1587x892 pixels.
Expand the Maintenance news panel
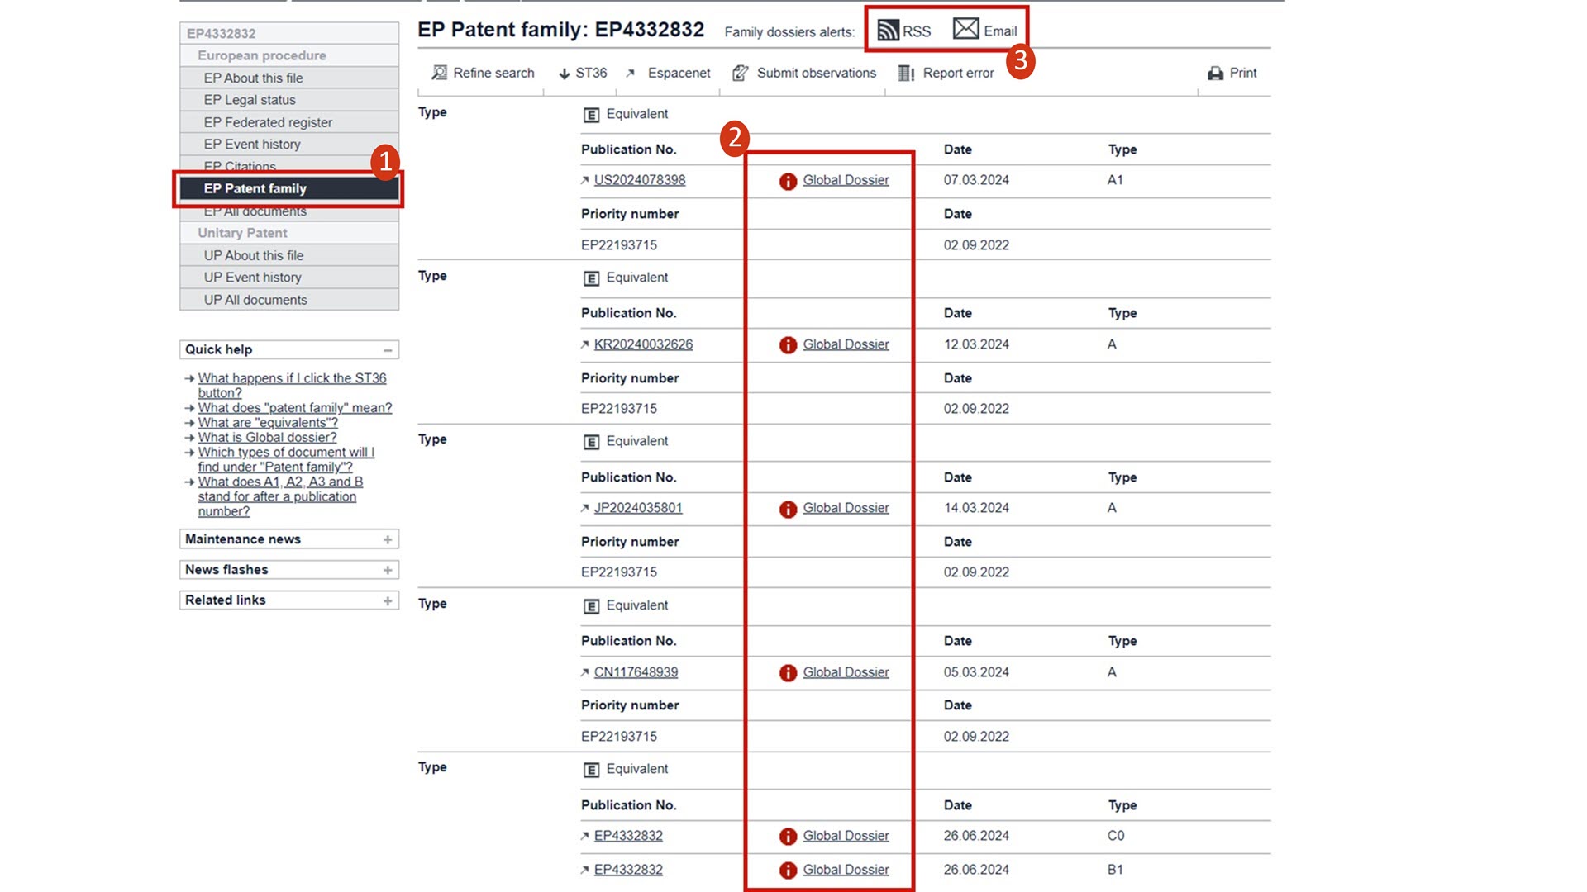point(387,539)
